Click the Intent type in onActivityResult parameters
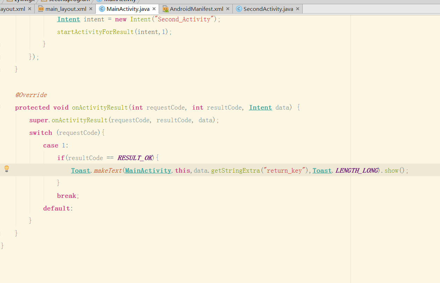 (x=260, y=108)
